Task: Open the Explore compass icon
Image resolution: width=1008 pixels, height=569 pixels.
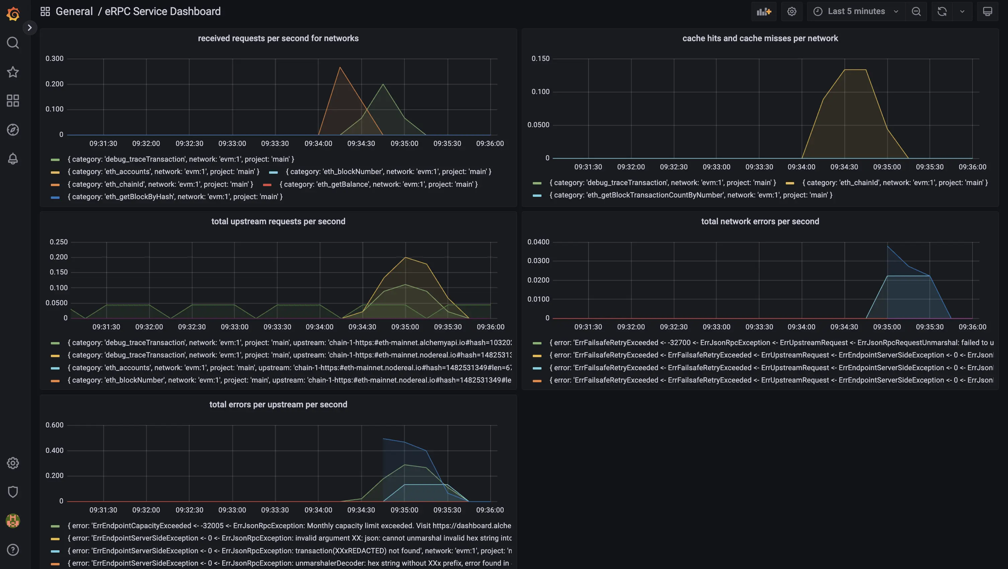Action: 13,130
